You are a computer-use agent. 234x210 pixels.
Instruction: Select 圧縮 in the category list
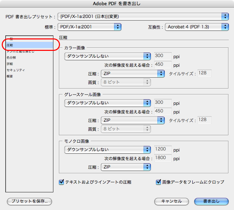point(29,45)
